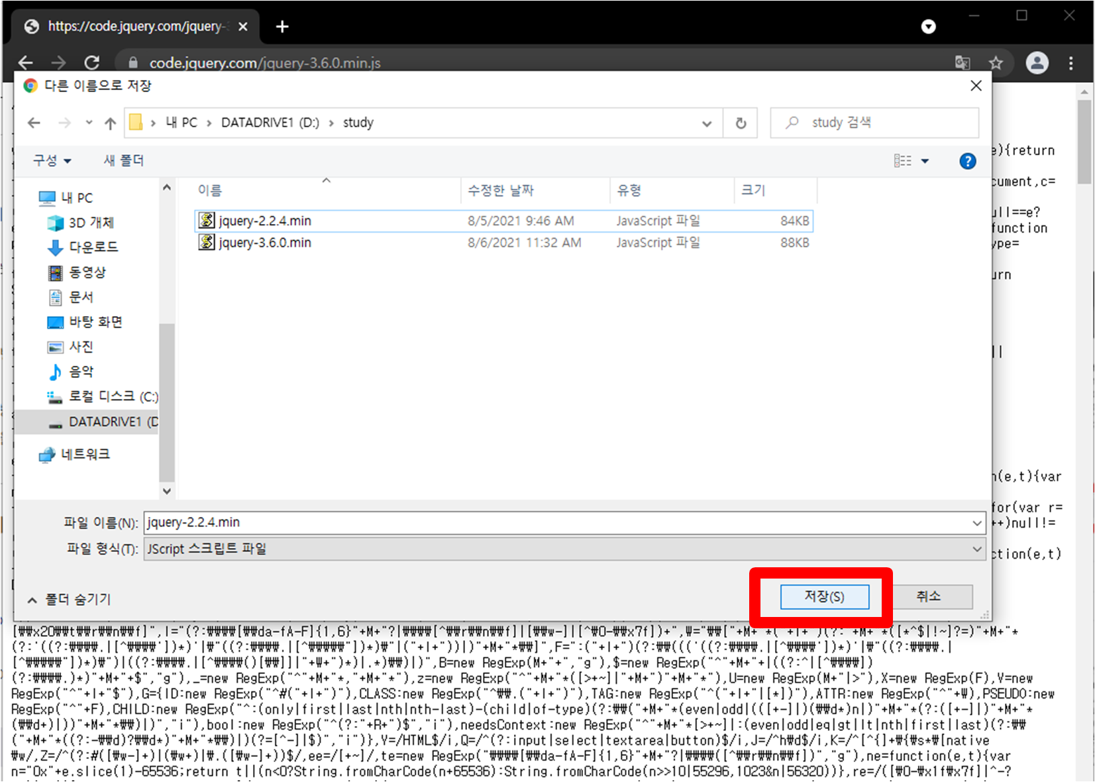Open the Chrome profile avatar icon
Viewport: 1095px width, 782px height.
[x=1037, y=63]
